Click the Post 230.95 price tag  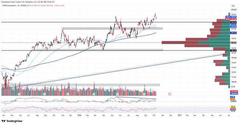tap(231, 17)
